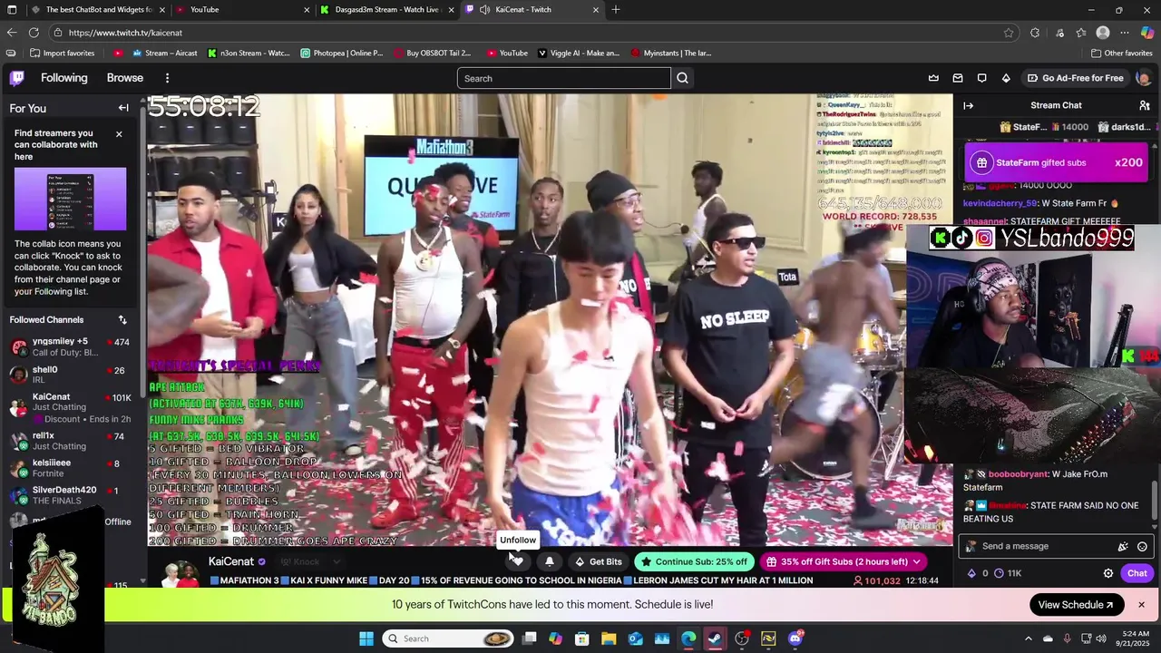1161x653 pixels.
Task: Open Windows Start menu
Action: tap(366, 638)
